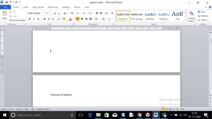
Task: Expand bullets list dropdown arrow
Action: click(80, 13)
